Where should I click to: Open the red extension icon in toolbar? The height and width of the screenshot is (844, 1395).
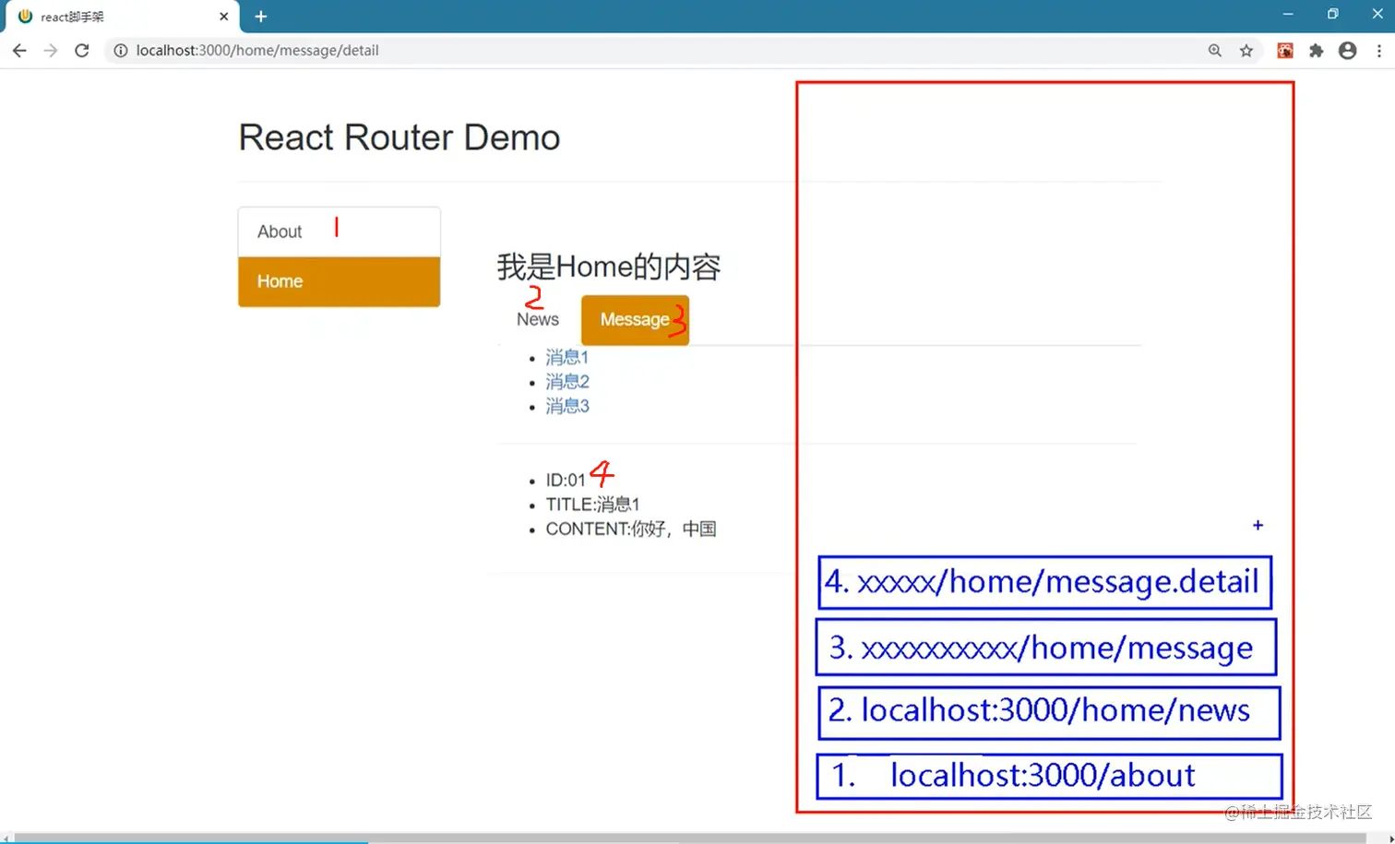click(x=1285, y=51)
